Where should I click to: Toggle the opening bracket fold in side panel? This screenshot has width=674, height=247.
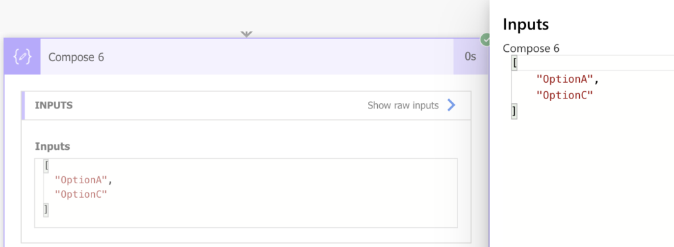coord(514,63)
